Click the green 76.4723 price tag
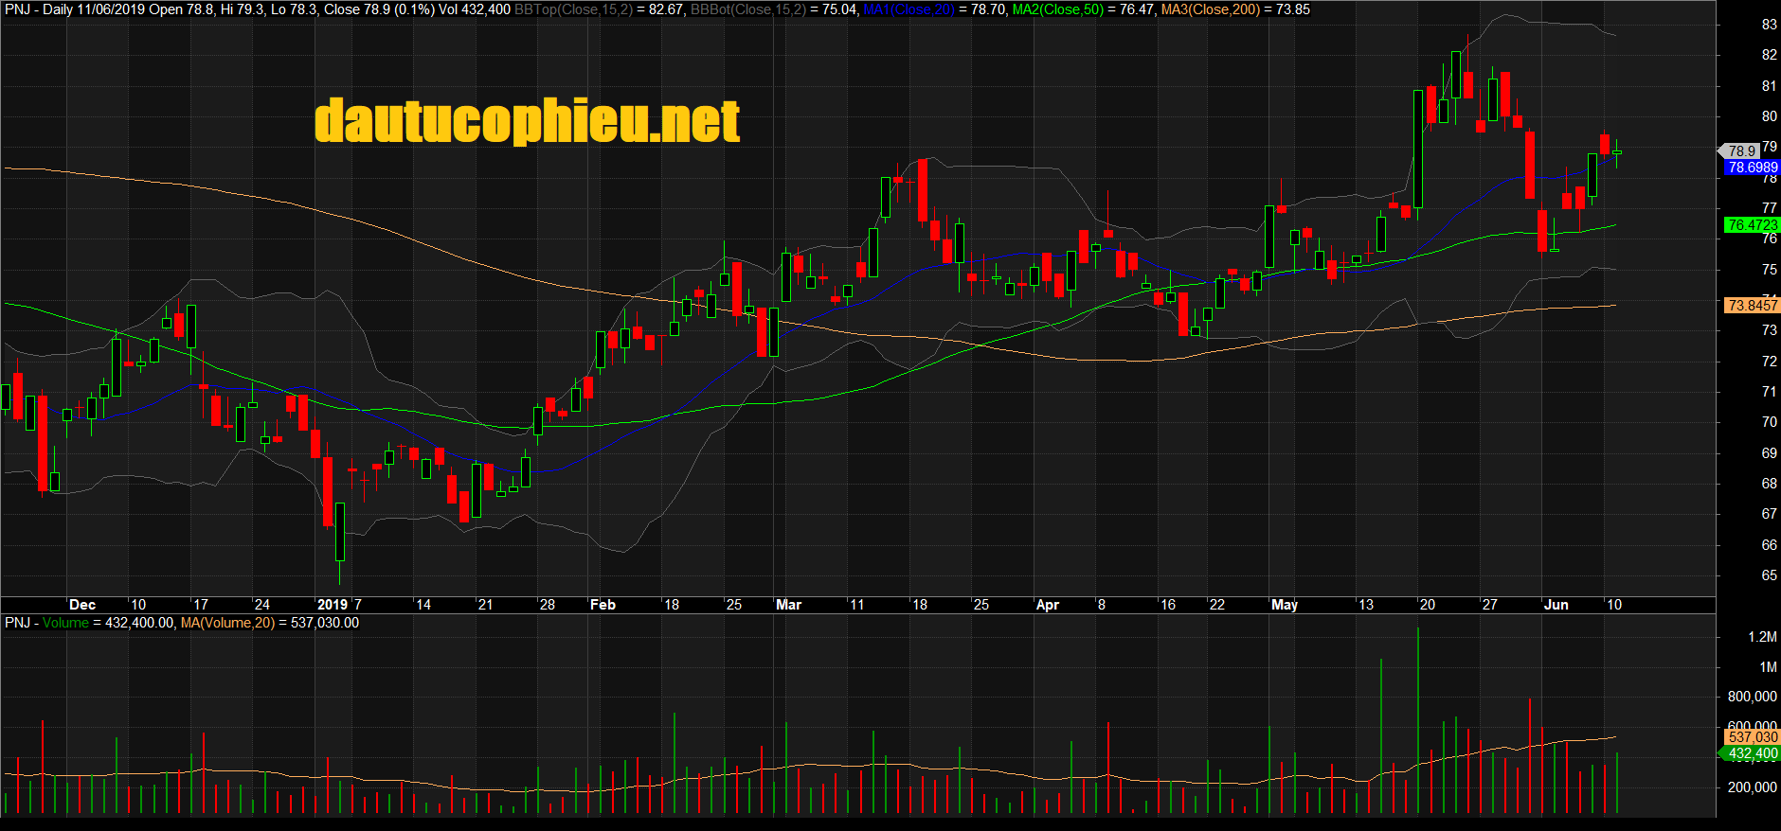 pyautogui.click(x=1752, y=225)
